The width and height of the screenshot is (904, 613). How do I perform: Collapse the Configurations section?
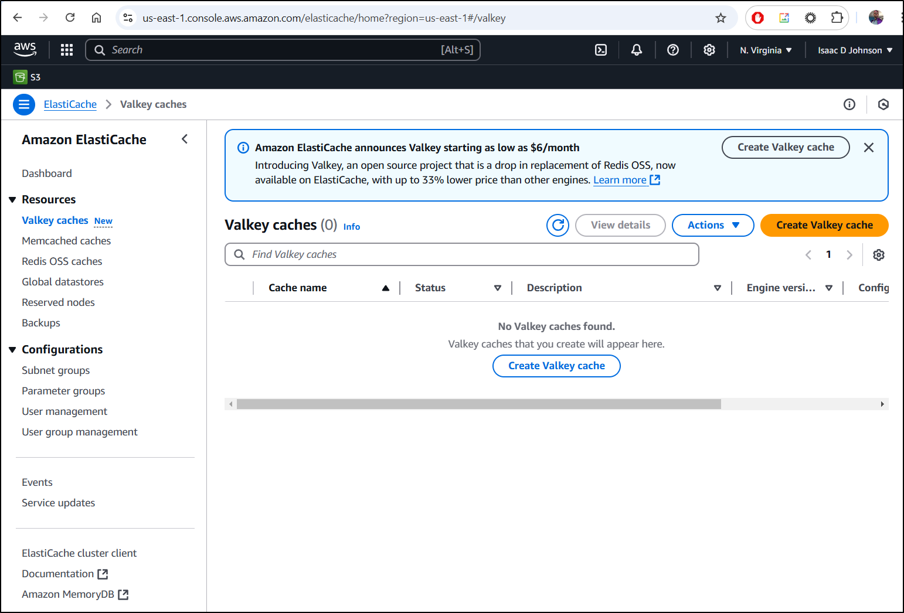[12, 350]
